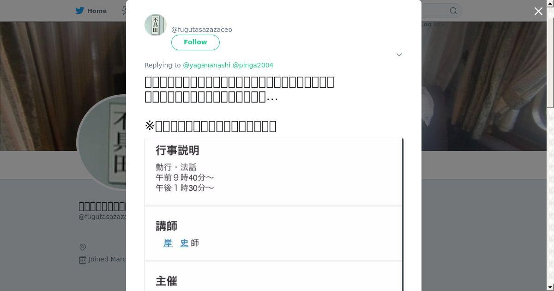Open the @fugutasazazaceo handle link

tap(202, 30)
